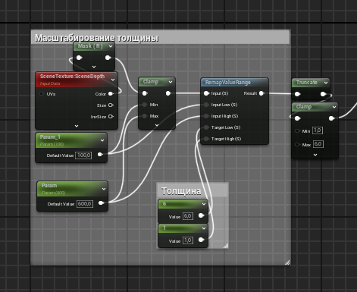Click the Size output pin on SceneDepth node
357x292 pixels.
tap(111, 105)
